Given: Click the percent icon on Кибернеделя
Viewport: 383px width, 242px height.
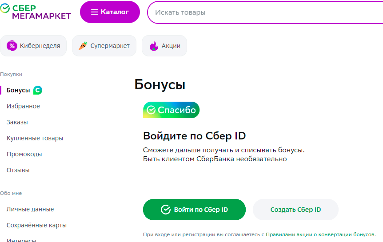Looking at the screenshot, I should point(12,46).
